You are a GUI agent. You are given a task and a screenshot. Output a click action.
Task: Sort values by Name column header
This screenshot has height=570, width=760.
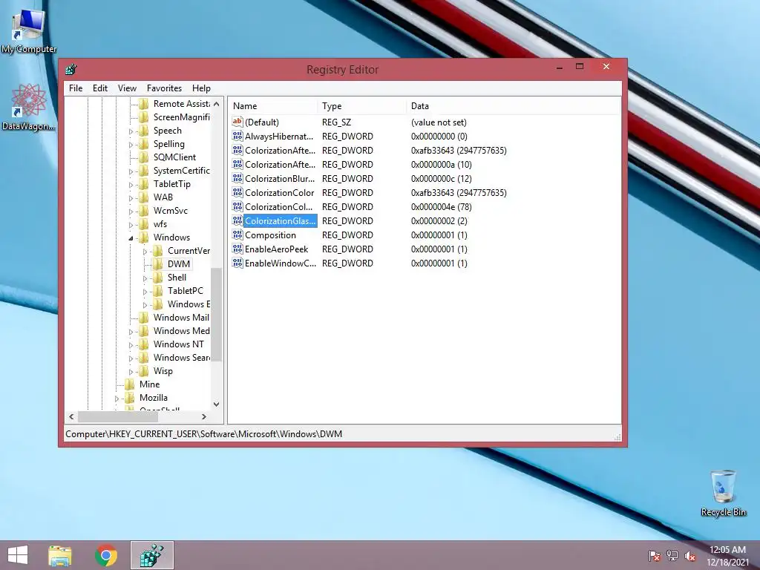click(273, 105)
